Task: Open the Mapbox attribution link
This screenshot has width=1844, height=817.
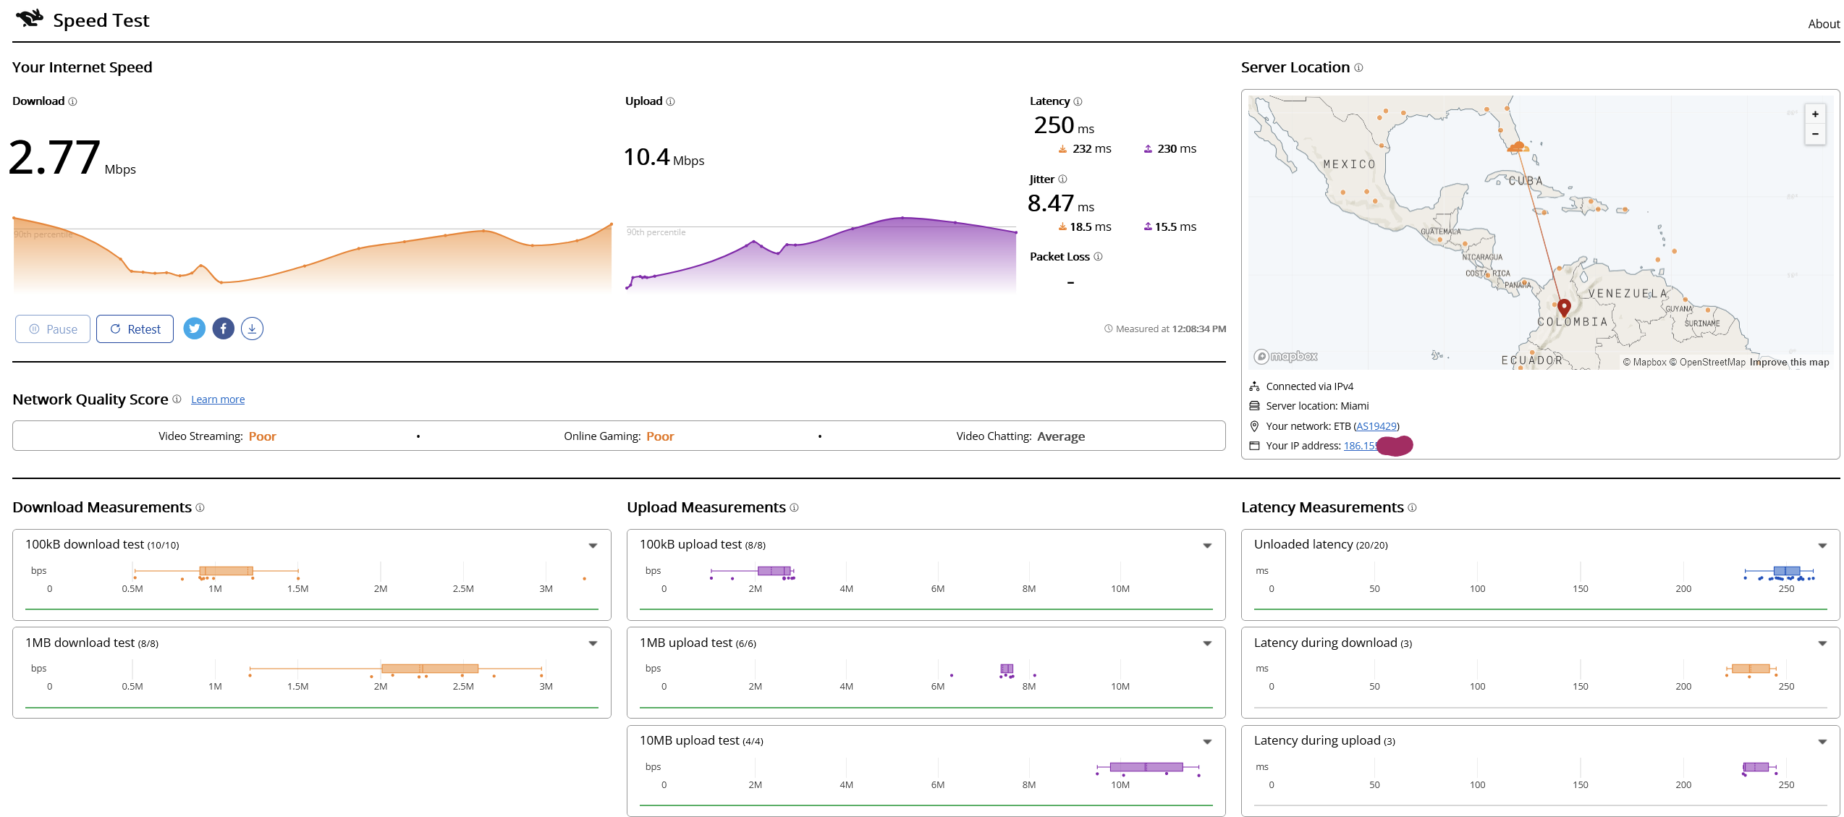Action: click(x=1644, y=362)
